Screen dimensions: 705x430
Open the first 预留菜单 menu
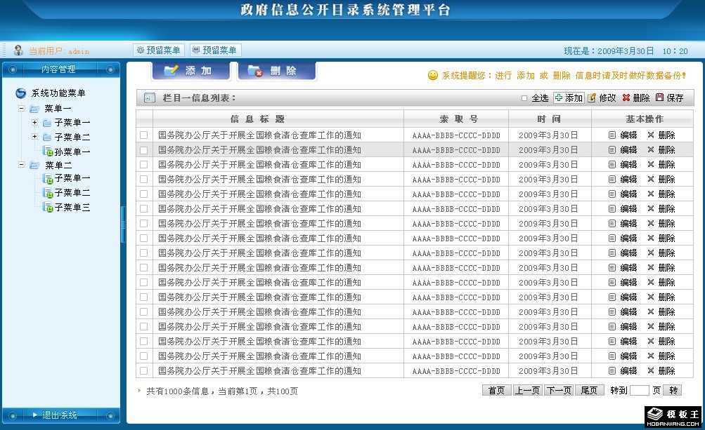pyautogui.click(x=159, y=51)
